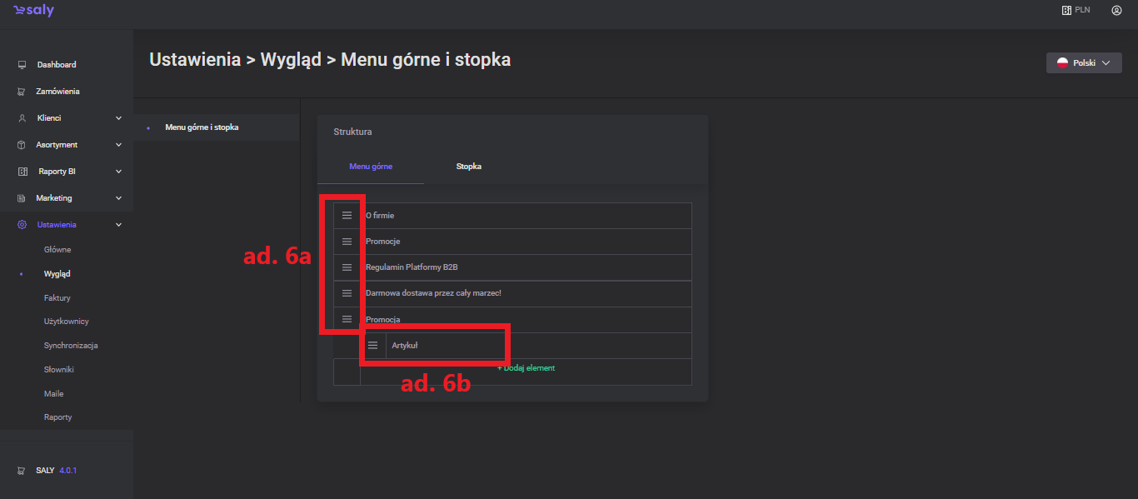Click the PLN currency icon
Viewport: 1138px width, 499px height.
(1066, 11)
